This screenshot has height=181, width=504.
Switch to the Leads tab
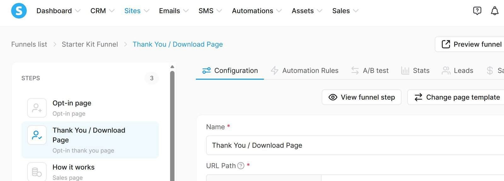click(x=457, y=71)
